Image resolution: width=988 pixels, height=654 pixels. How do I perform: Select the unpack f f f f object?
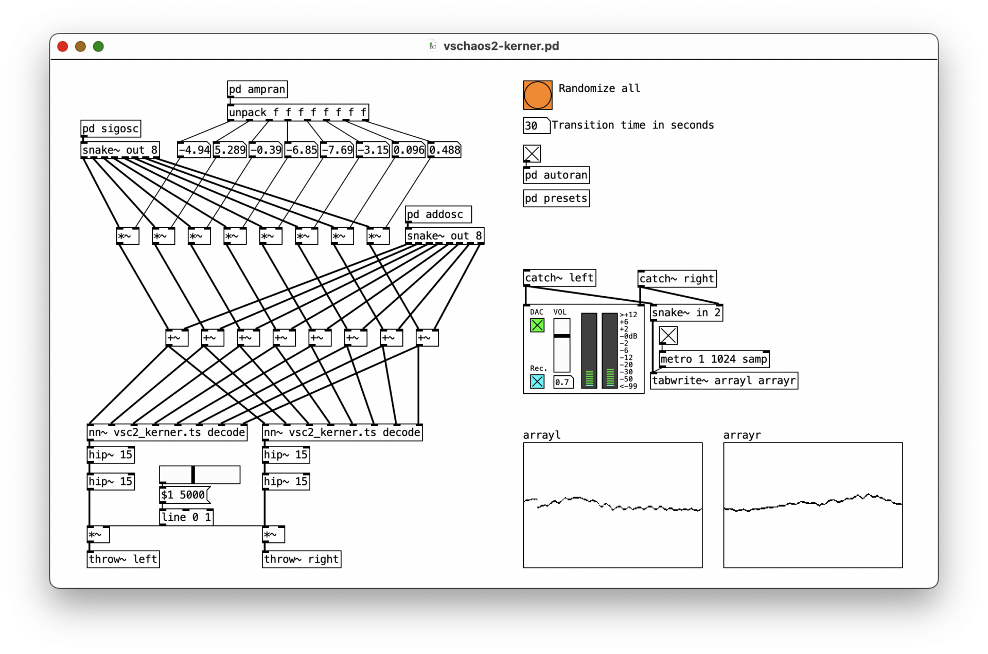click(x=298, y=112)
